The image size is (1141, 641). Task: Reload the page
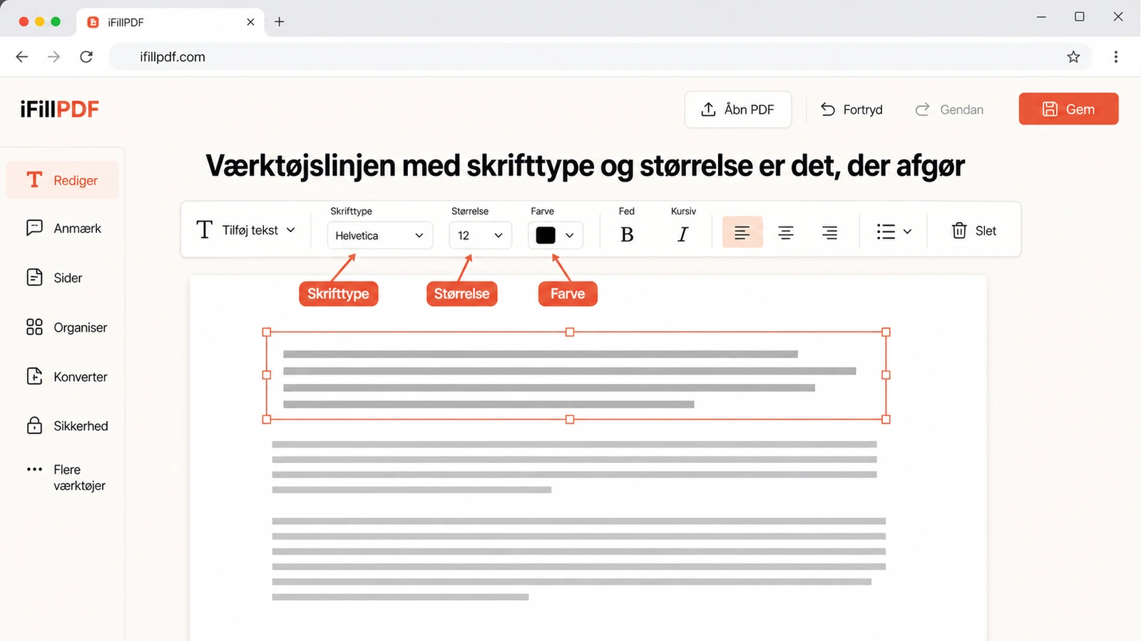[86, 56]
